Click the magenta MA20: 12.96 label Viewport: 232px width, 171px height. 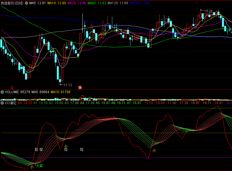click(77, 3)
